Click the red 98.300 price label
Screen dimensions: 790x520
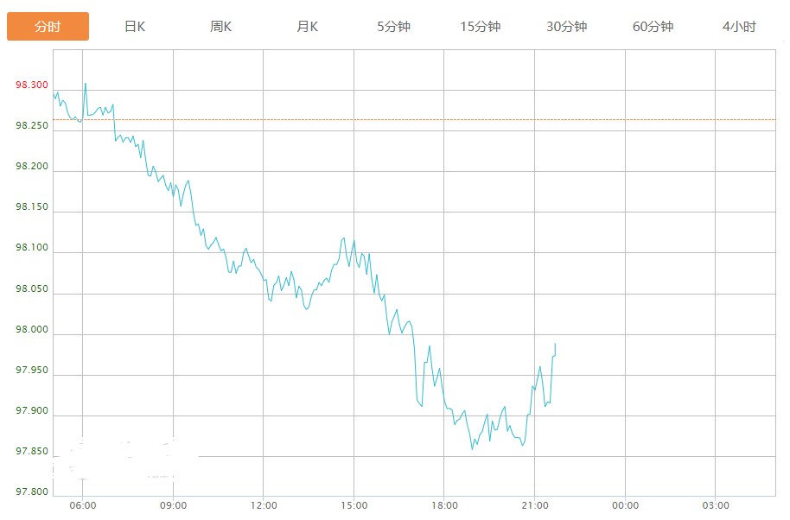32,86
